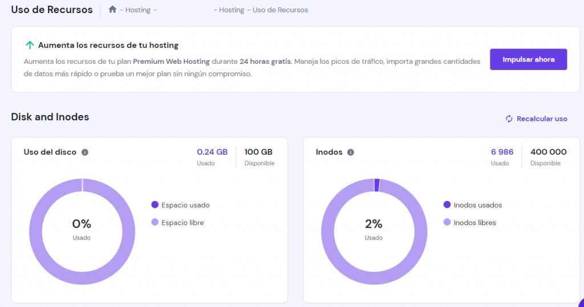This screenshot has height=307, width=584.
Task: Click the Recalcular uso link
Action: (541, 118)
